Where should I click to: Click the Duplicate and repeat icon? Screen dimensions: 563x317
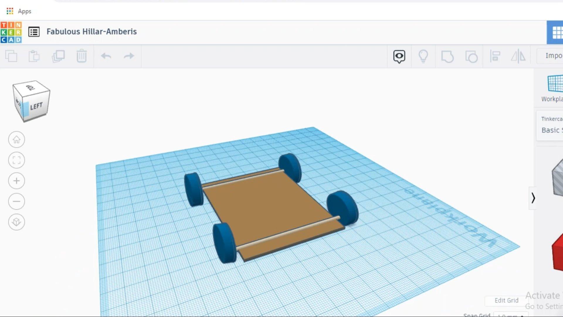pos(58,56)
